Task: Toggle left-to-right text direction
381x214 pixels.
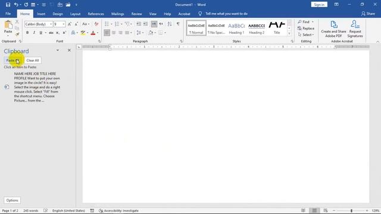Action: [154, 24]
